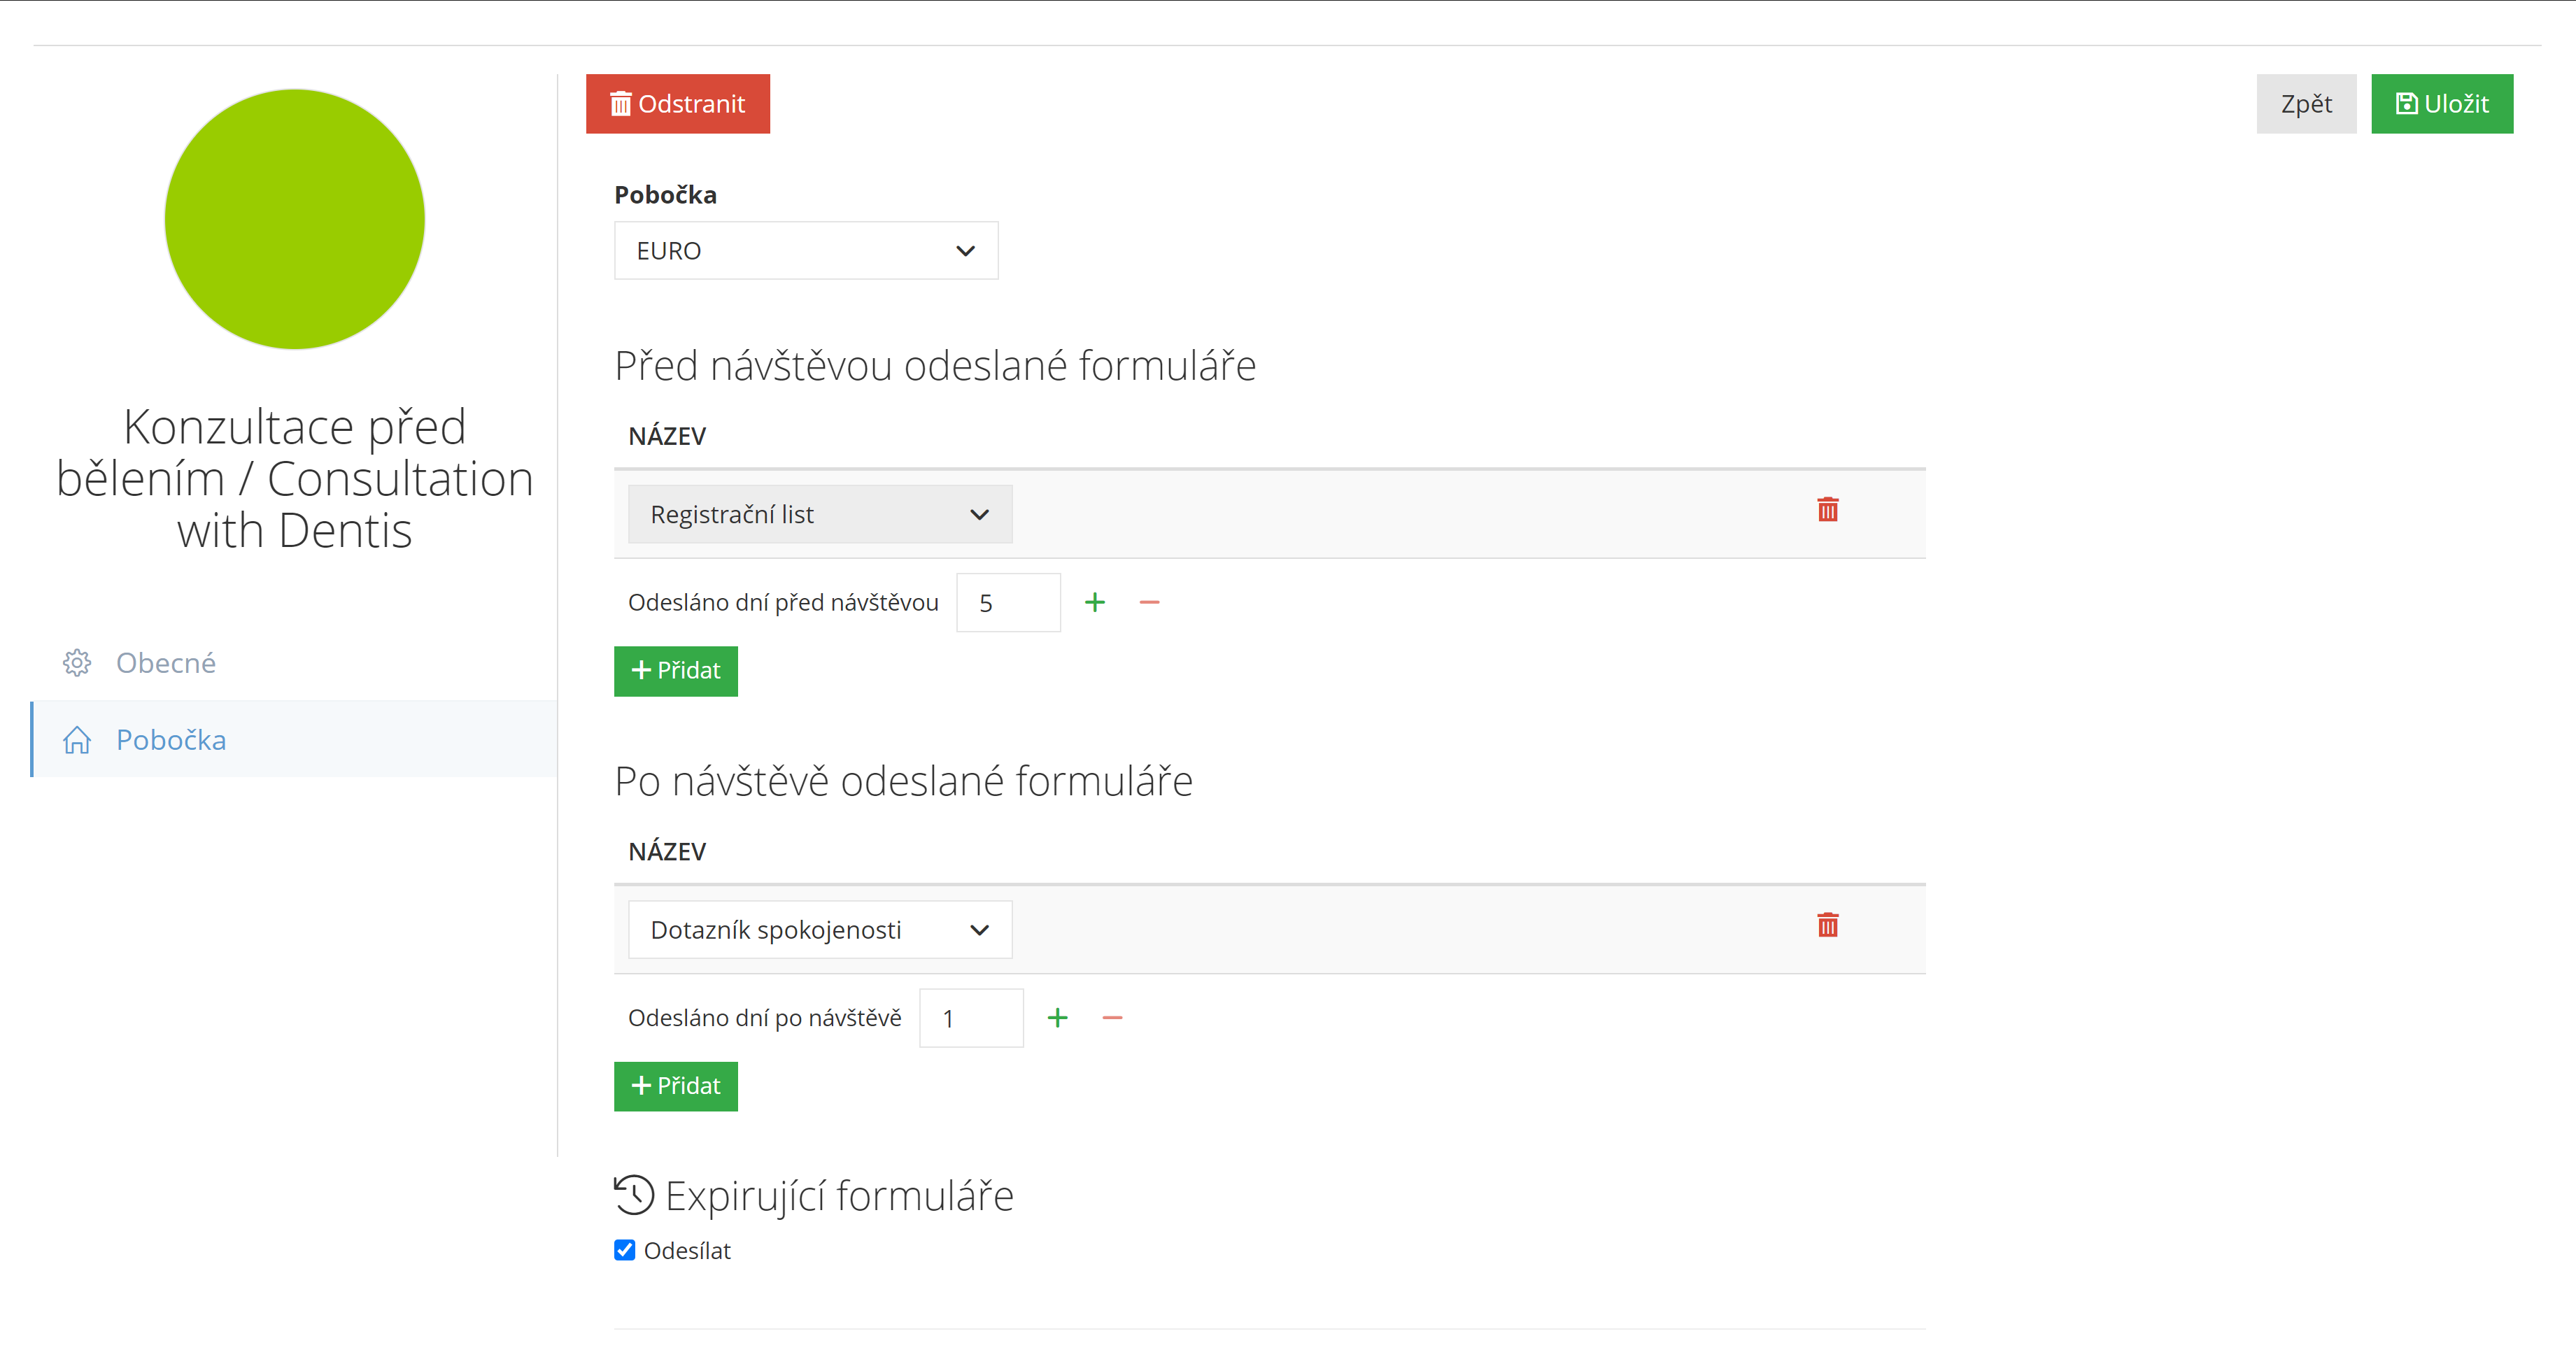Add a form under Po návštěvě section

676,1086
